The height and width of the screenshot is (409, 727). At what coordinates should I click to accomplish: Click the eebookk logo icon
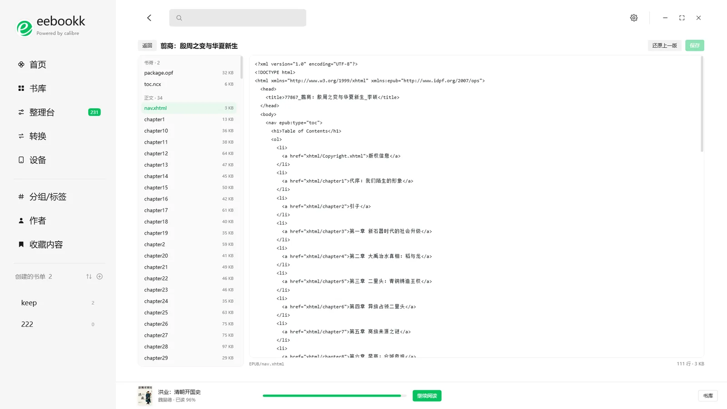click(x=25, y=28)
